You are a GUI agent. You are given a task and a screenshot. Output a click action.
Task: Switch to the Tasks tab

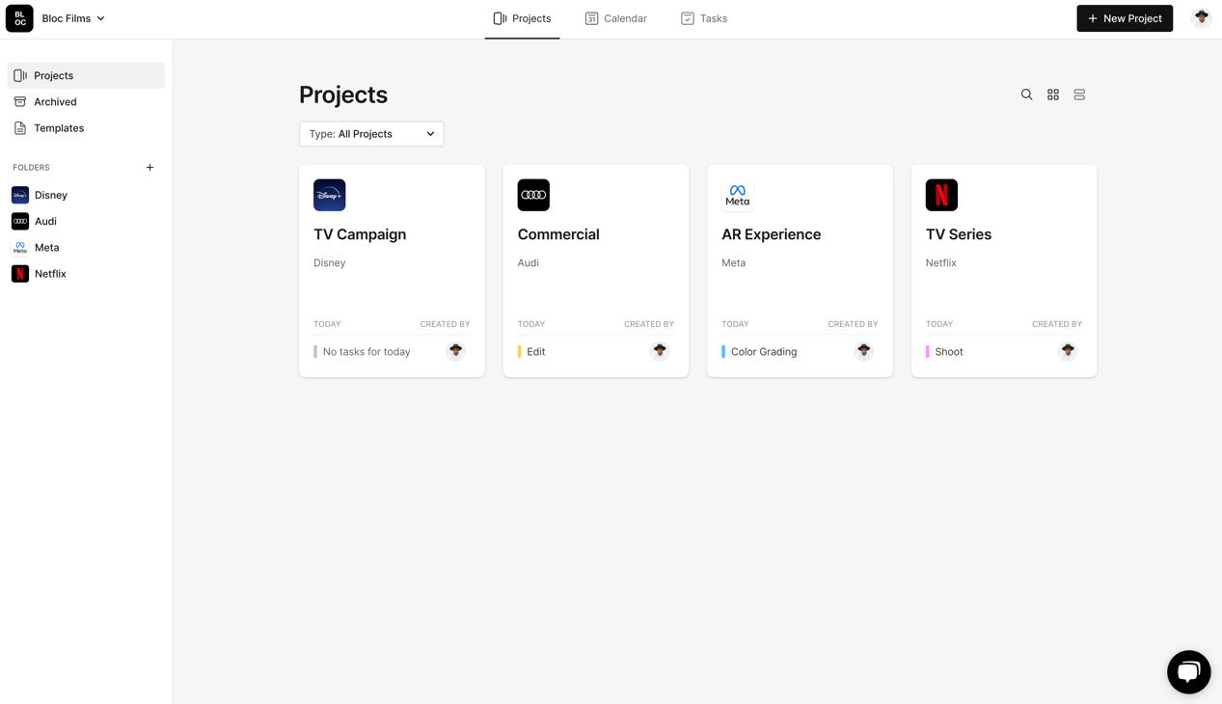click(704, 18)
